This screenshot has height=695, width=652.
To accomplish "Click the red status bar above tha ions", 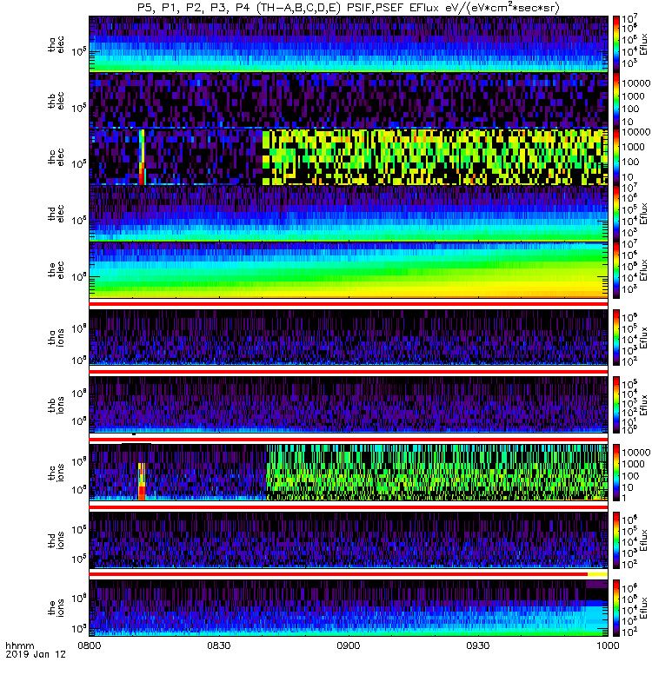I will click(349, 304).
